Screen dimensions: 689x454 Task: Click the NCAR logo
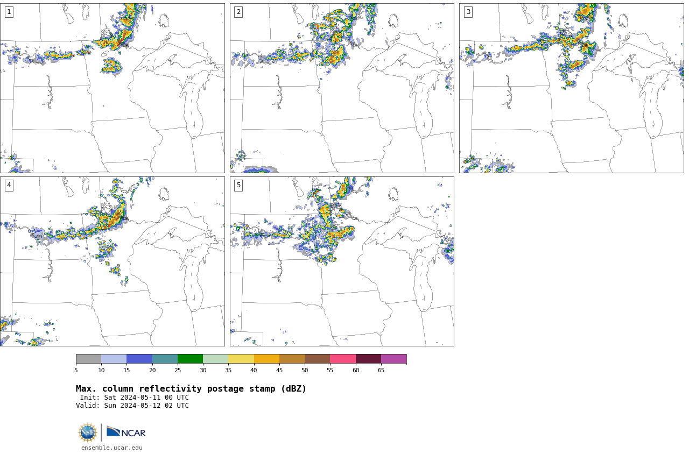pos(126,432)
